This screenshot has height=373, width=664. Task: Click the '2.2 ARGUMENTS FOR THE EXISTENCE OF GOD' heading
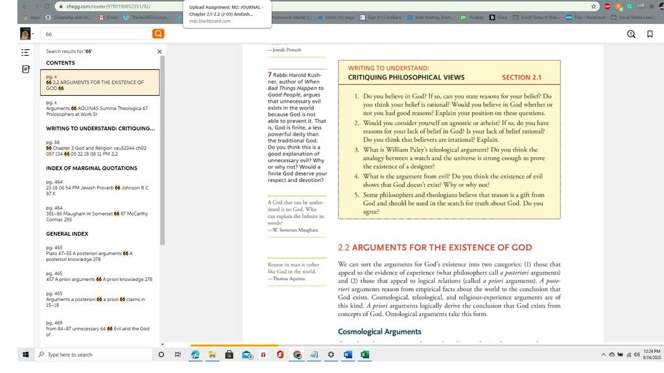(435, 247)
